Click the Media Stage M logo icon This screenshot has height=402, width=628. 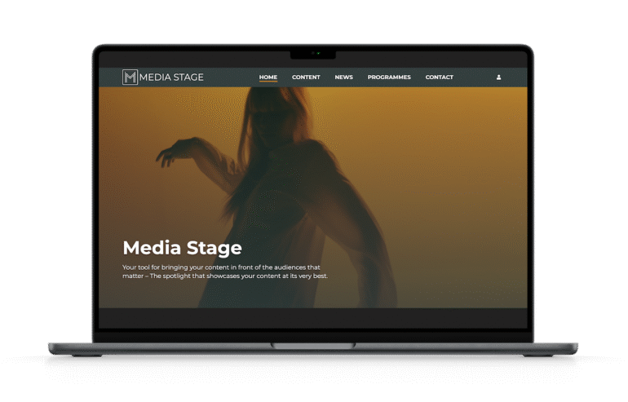130,77
